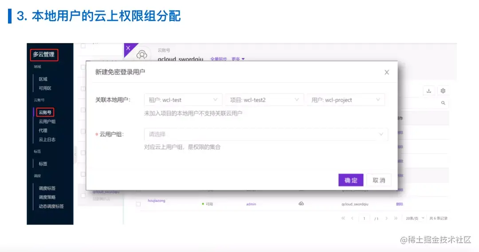The height and width of the screenshot is (252, 479).
Task: Expand the 云用户组 请选择 dropdown
Action: [x=266, y=134]
